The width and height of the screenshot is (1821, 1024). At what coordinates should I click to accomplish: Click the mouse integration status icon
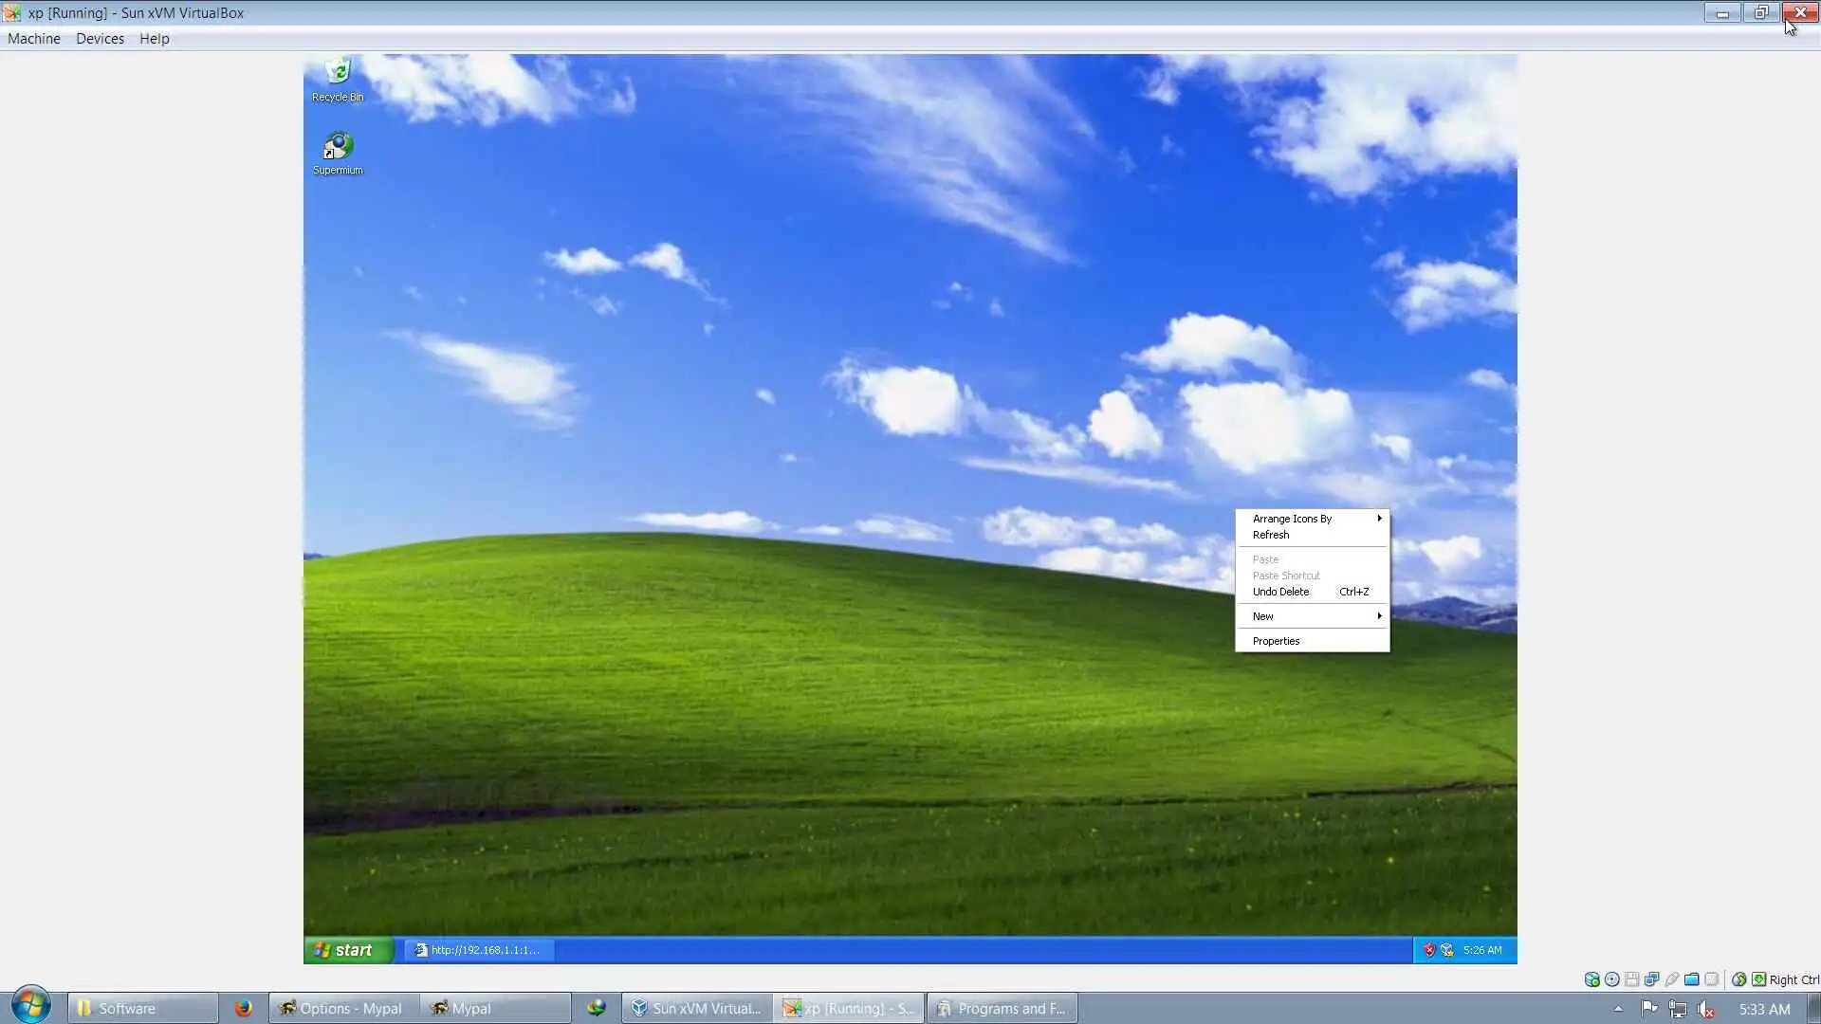(x=1738, y=979)
